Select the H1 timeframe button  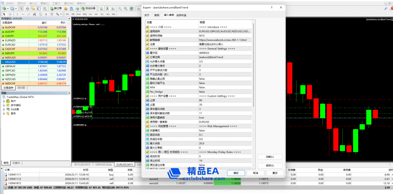pos(90,14)
